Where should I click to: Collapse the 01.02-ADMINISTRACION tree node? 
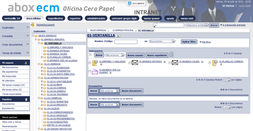[x=39, y=78]
